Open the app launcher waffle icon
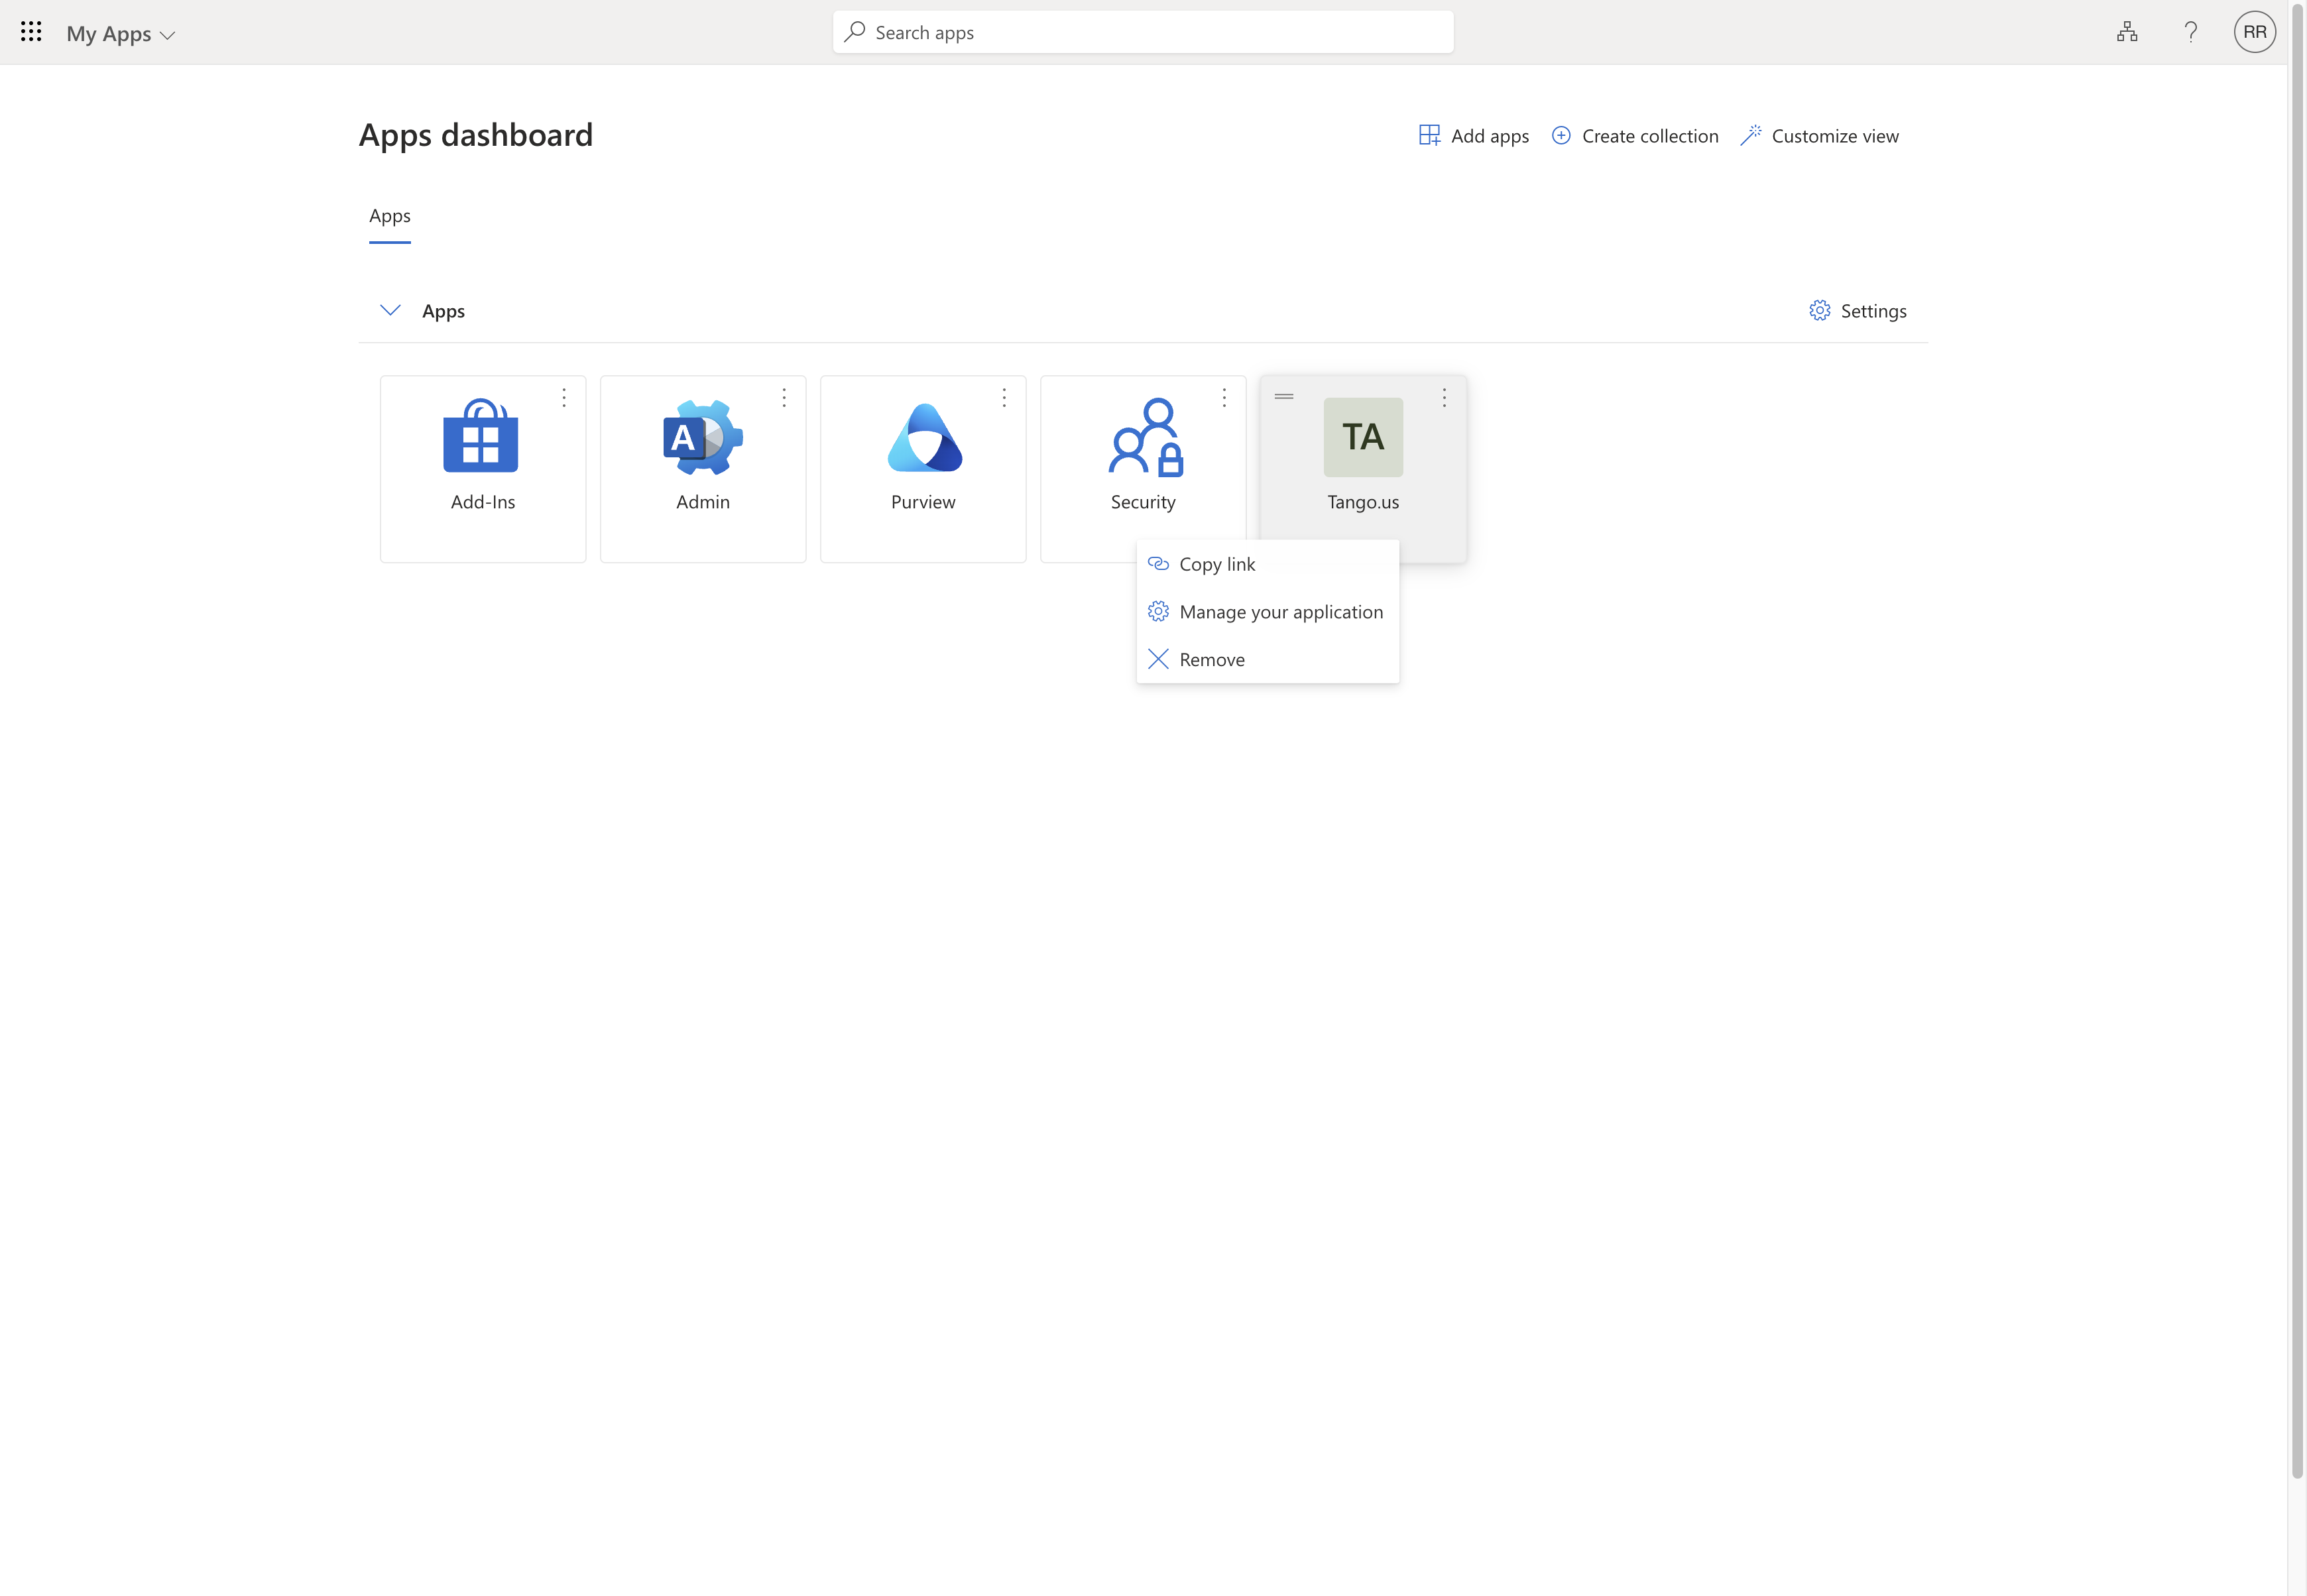The height and width of the screenshot is (1596, 2307). [31, 32]
